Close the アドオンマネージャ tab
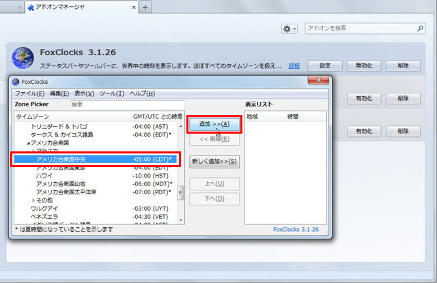Viewport: 437px width, 283px height. click(134, 8)
